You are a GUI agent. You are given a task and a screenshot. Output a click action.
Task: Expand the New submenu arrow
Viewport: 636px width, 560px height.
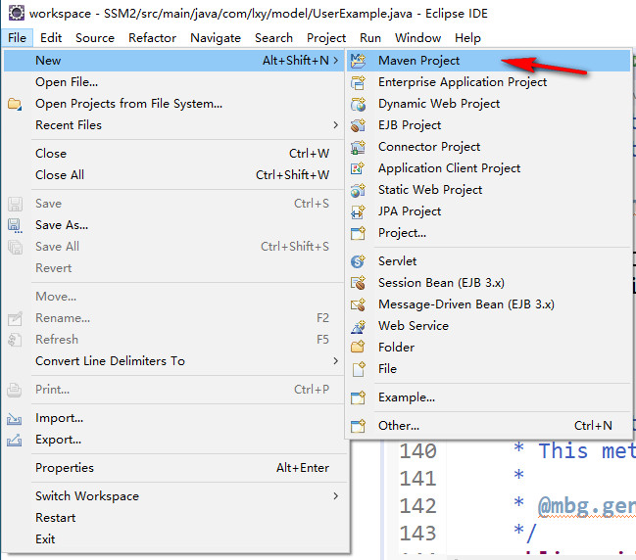pyautogui.click(x=336, y=61)
